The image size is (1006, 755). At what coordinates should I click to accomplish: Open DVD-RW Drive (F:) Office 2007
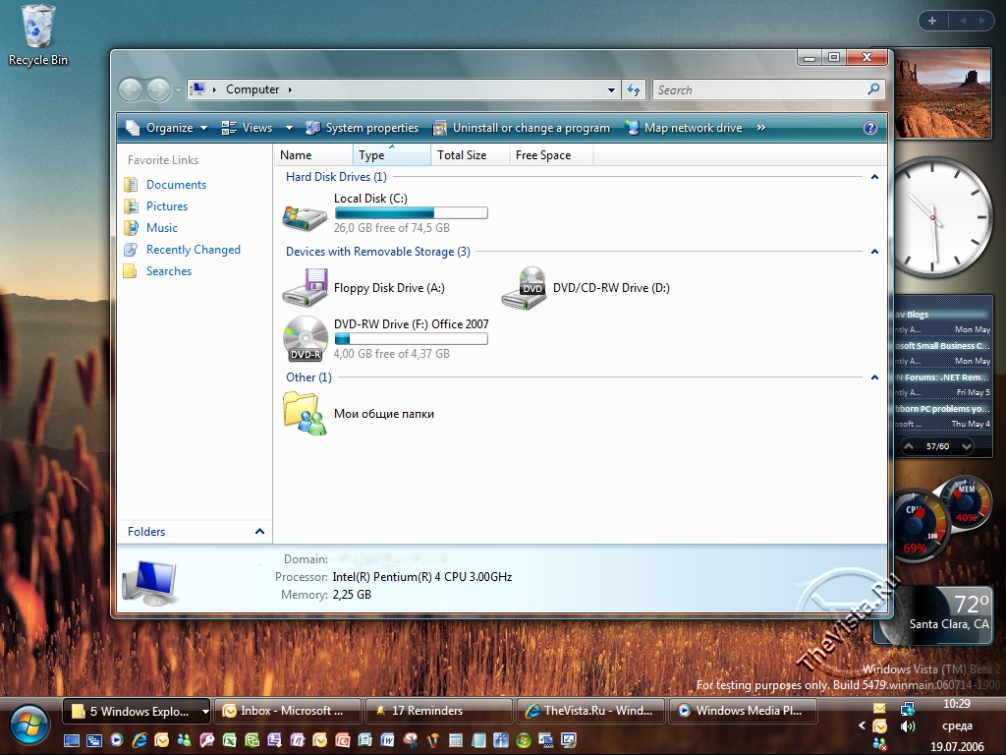click(305, 339)
